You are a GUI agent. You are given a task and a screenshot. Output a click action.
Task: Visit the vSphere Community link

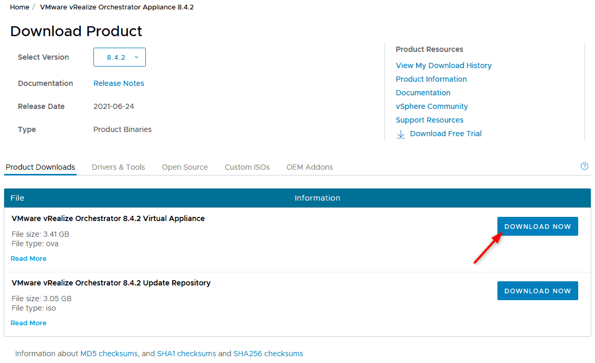pyautogui.click(x=432, y=106)
